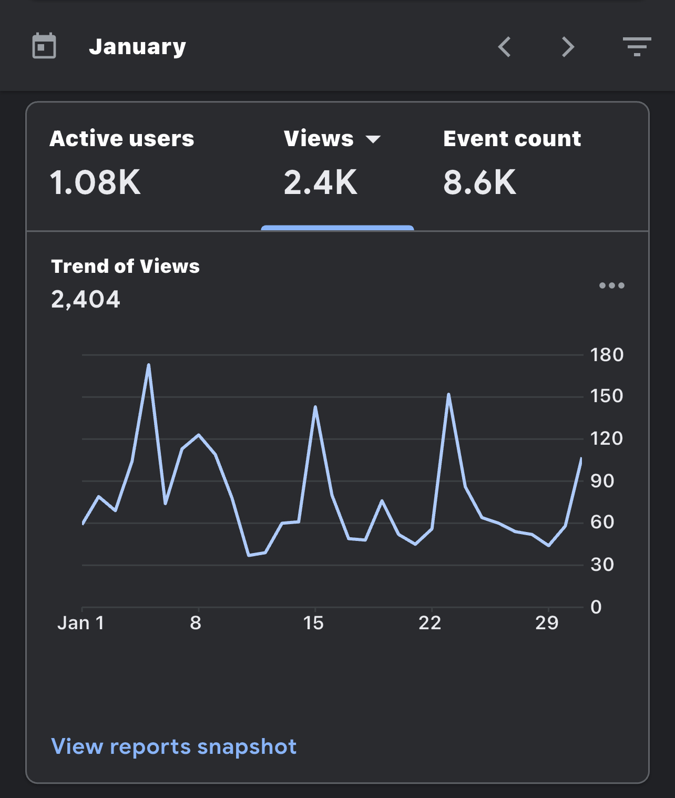Viewport: 675px width, 798px height.
Task: Click the Jan 23 peak on trend line
Action: tap(448, 394)
